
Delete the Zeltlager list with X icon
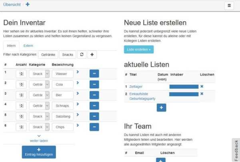coord(202,86)
